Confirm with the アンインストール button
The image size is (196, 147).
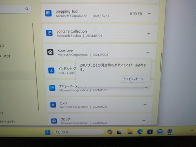133,79
